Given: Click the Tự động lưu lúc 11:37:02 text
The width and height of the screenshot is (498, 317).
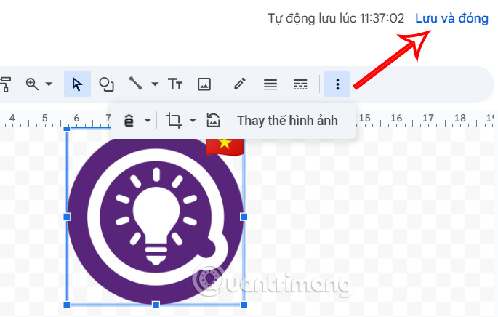Looking at the screenshot, I should [x=336, y=18].
